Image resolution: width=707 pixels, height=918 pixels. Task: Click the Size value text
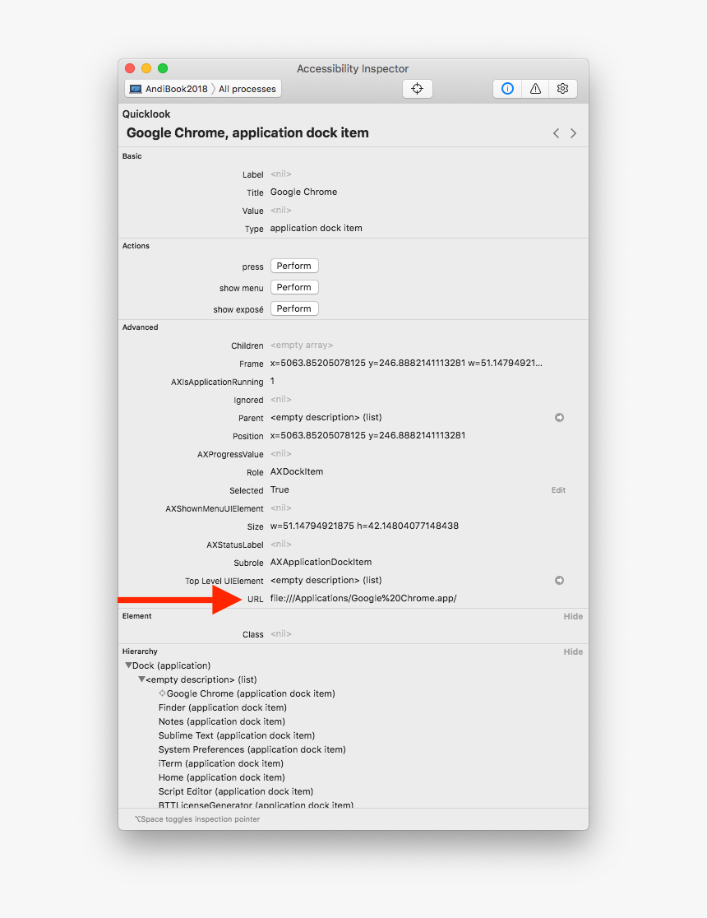coord(364,526)
